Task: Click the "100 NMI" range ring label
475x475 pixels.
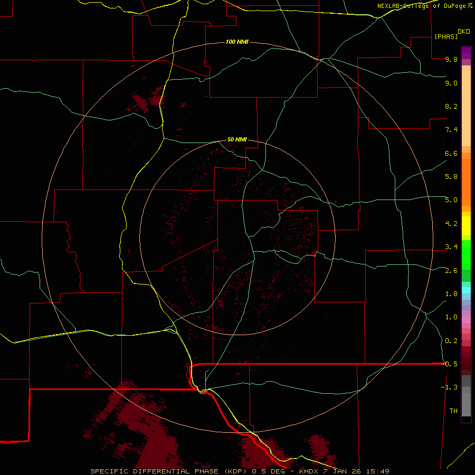Action: click(237, 42)
